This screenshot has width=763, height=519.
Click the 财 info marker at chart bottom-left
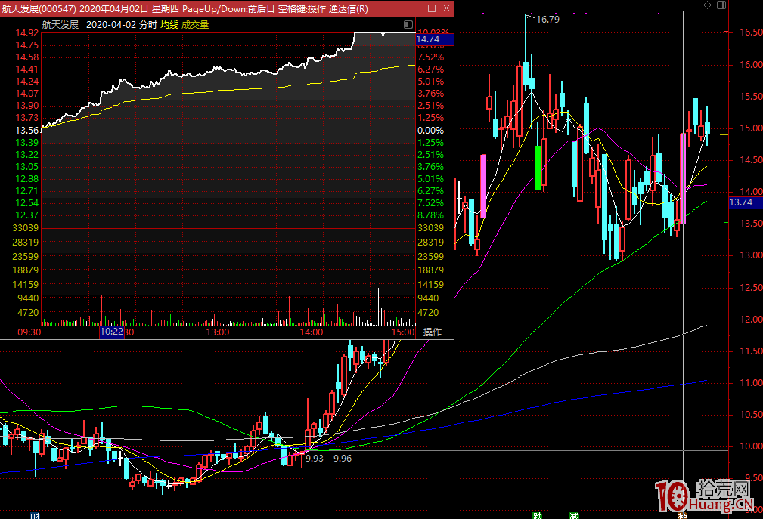pyautogui.click(x=34, y=515)
